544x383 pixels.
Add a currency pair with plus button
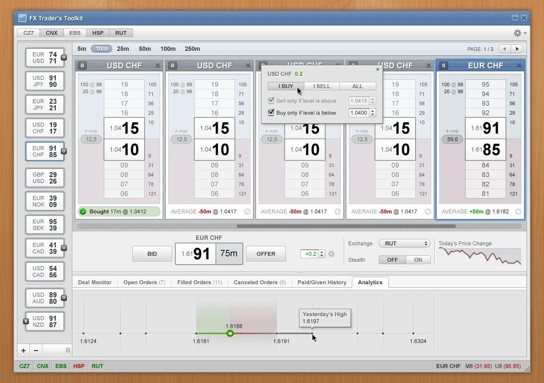tap(23, 351)
